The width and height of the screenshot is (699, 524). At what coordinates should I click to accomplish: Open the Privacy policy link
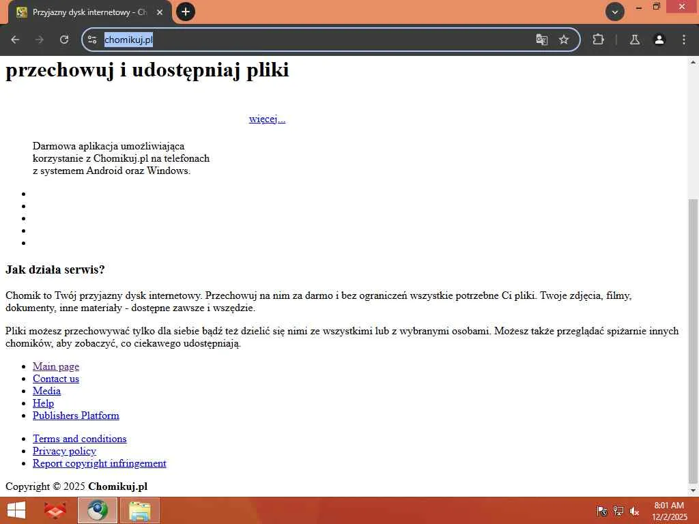[x=64, y=451]
